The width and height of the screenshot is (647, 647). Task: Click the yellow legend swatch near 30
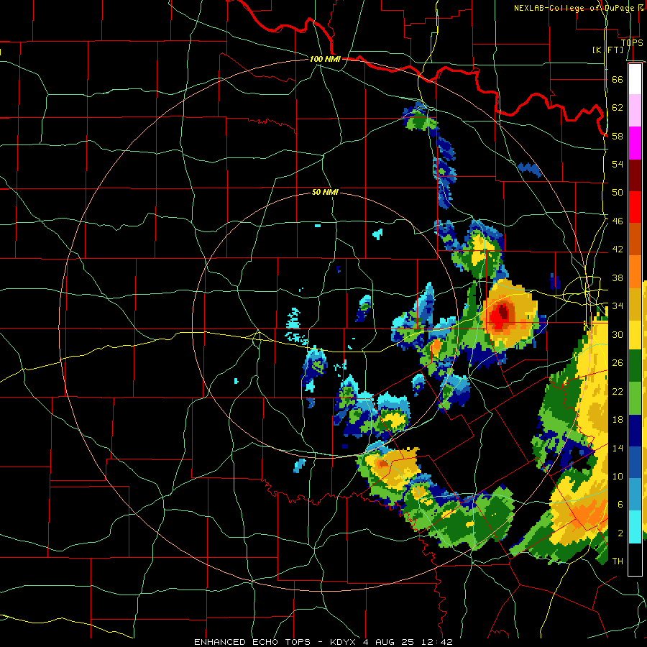tap(635, 334)
